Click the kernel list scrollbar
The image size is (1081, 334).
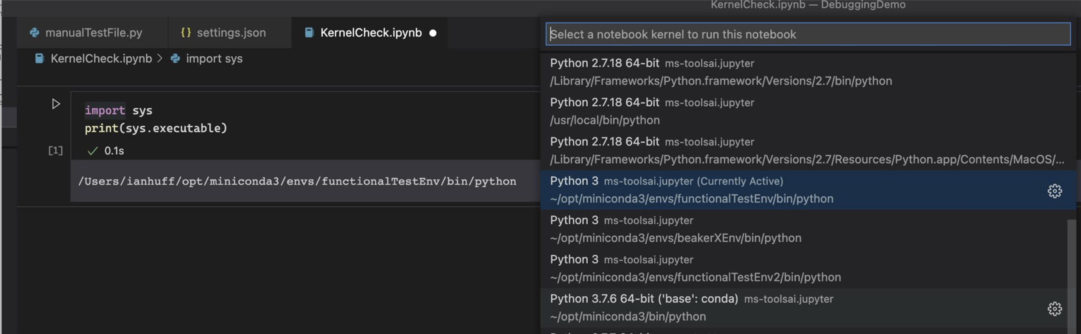[x=1071, y=273]
